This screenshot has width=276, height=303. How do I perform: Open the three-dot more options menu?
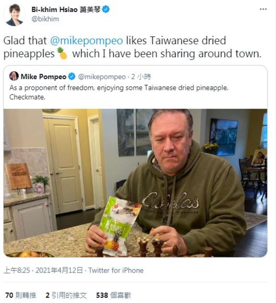click(263, 9)
